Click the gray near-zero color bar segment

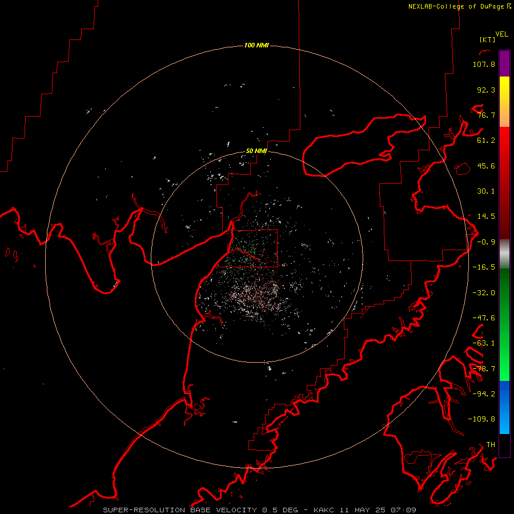[504, 254]
